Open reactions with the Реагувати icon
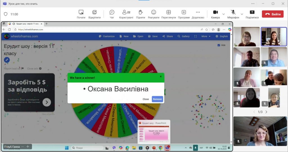 coord(154,12)
